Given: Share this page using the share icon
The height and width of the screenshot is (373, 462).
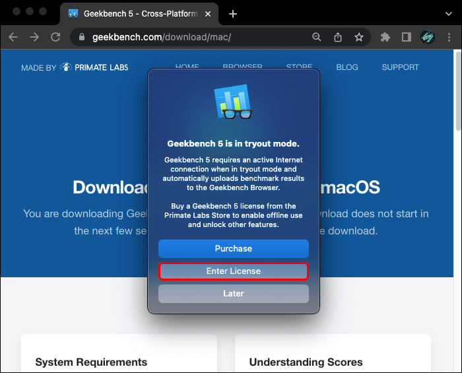Looking at the screenshot, I should point(338,37).
